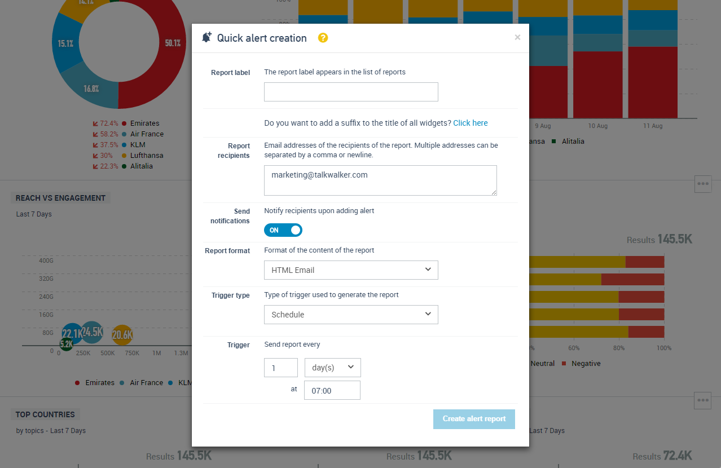Close the Quick alert creation dialog
The width and height of the screenshot is (721, 468).
(x=517, y=38)
